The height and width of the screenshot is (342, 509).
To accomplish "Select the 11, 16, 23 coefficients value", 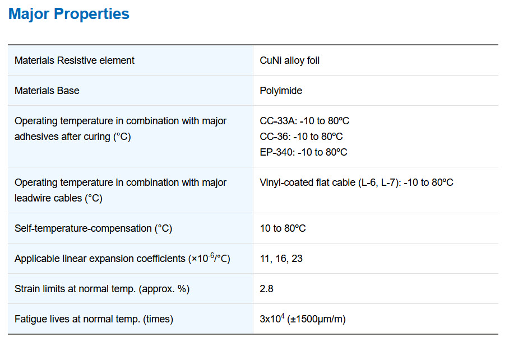I will 281,259.
